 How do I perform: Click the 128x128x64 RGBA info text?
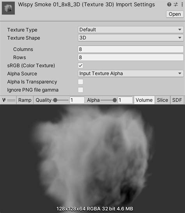pos(95,209)
